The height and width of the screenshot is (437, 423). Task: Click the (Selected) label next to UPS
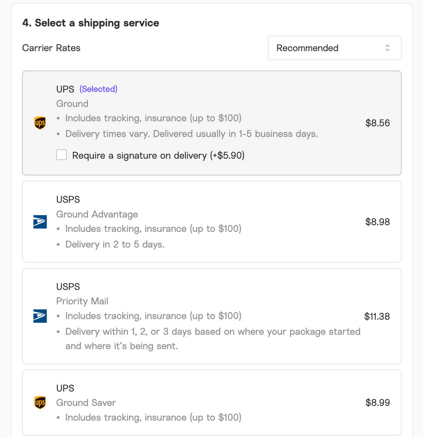(x=98, y=89)
